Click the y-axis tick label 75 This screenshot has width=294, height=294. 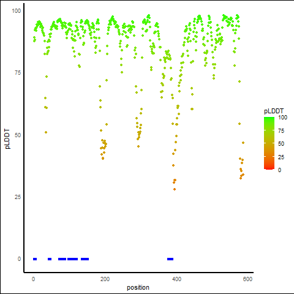[x=18, y=73]
